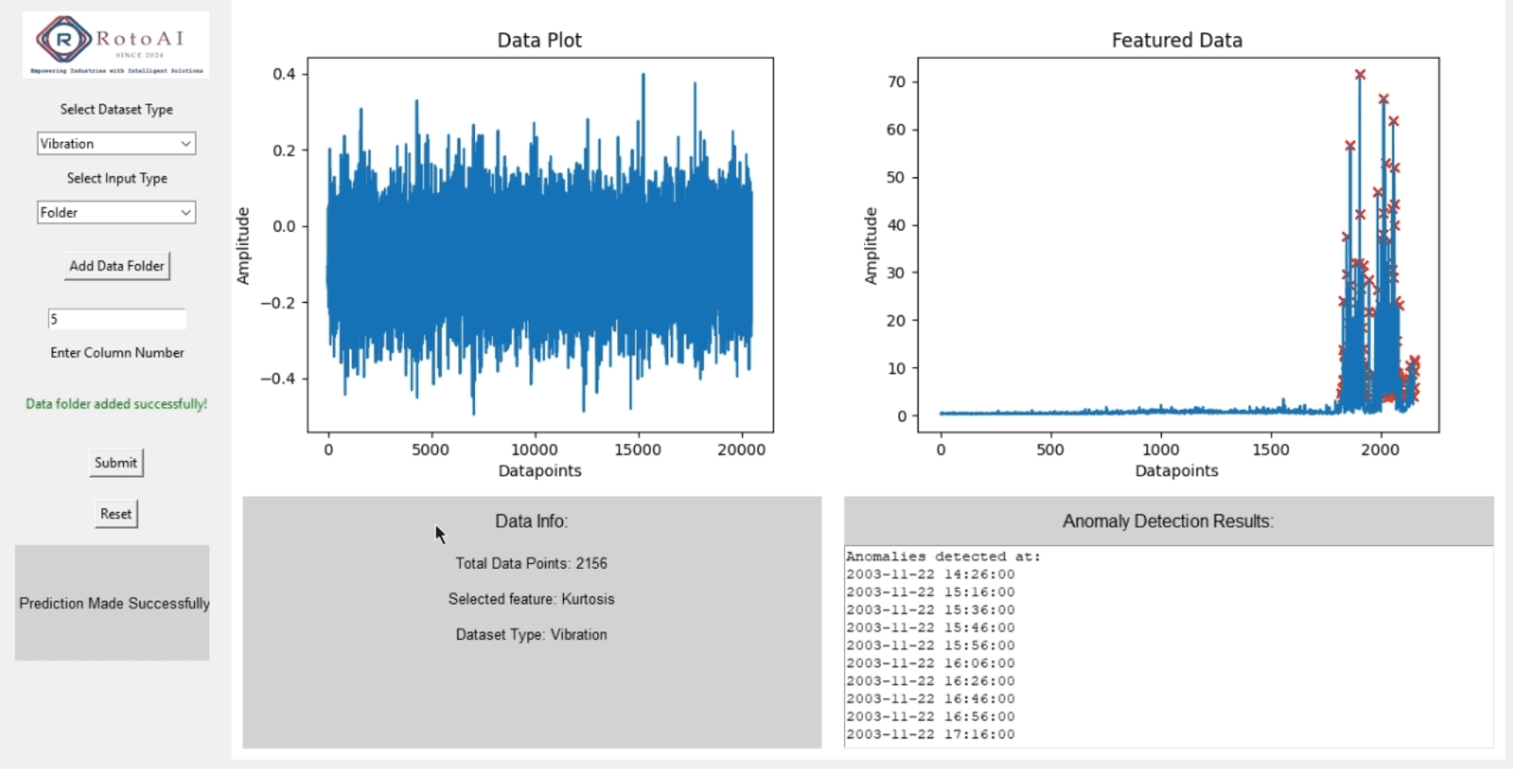The height and width of the screenshot is (769, 1513).
Task: Select the highest red anomaly marker
Action: pos(1359,75)
